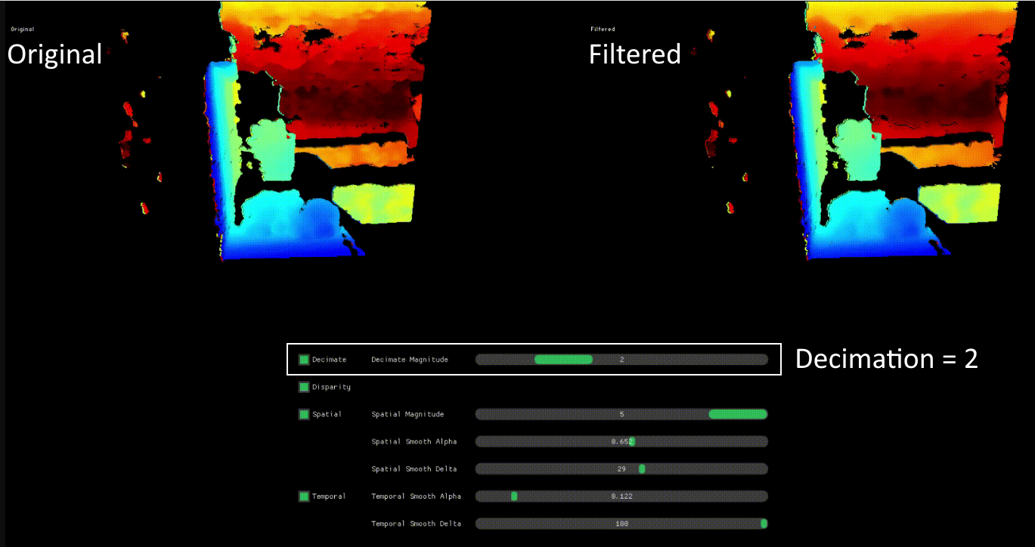Click the Temporal Smooth Alpha slider handle

click(x=515, y=496)
